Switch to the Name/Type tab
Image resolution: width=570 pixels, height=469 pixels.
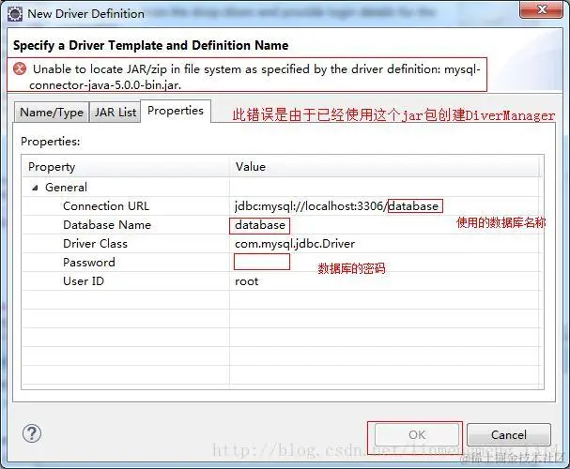point(52,113)
